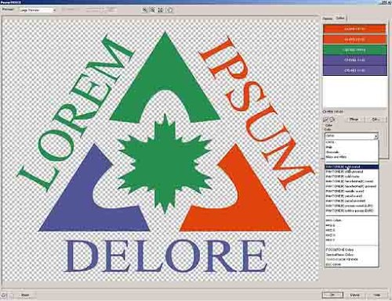Select PANTONE pastel coated entry
This screenshot has height=301, width=392.
[x=351, y=196]
